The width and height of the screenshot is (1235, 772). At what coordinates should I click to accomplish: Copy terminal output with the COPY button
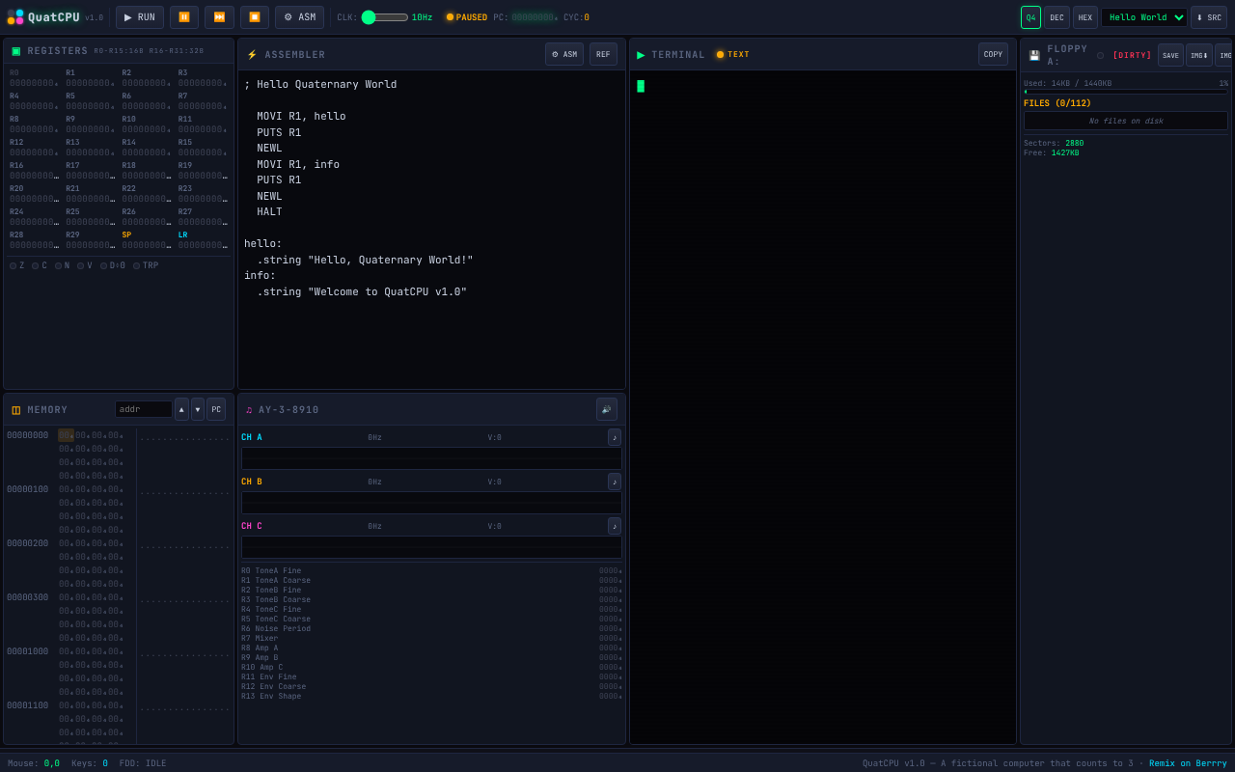(x=993, y=54)
